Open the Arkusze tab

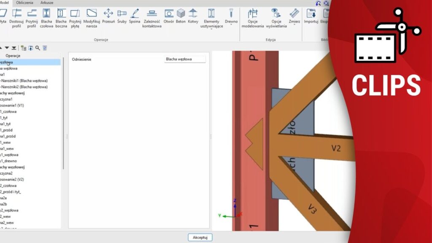click(47, 3)
